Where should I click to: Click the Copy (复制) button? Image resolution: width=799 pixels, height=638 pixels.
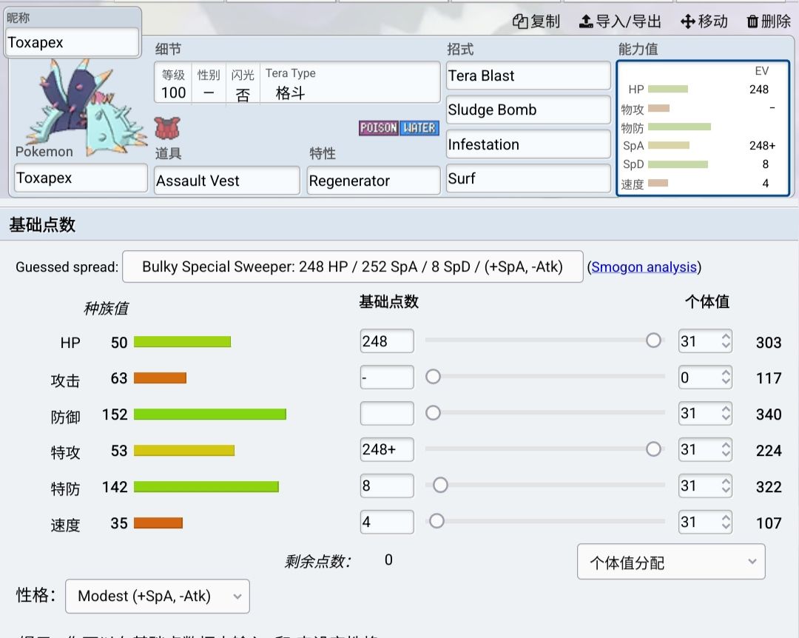coord(536,21)
